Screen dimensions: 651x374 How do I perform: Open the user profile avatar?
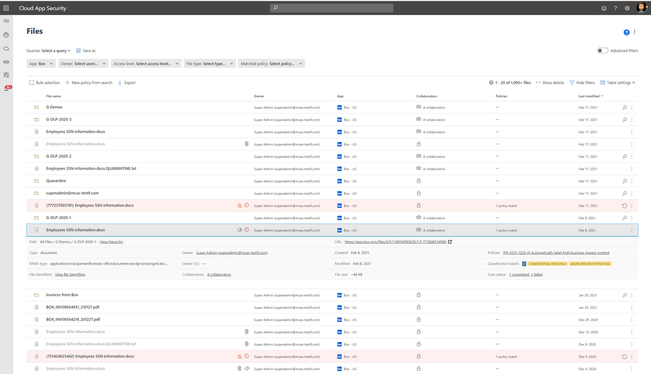[x=641, y=8]
